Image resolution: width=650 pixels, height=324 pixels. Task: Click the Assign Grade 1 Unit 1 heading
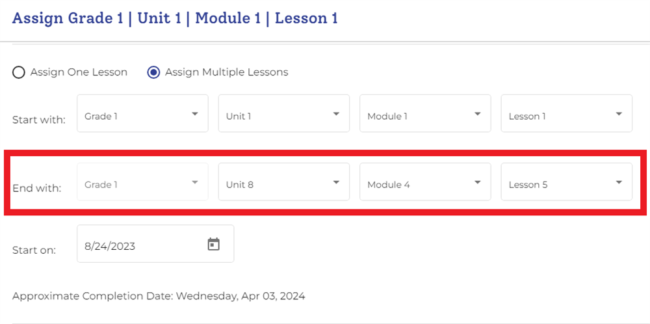[175, 18]
